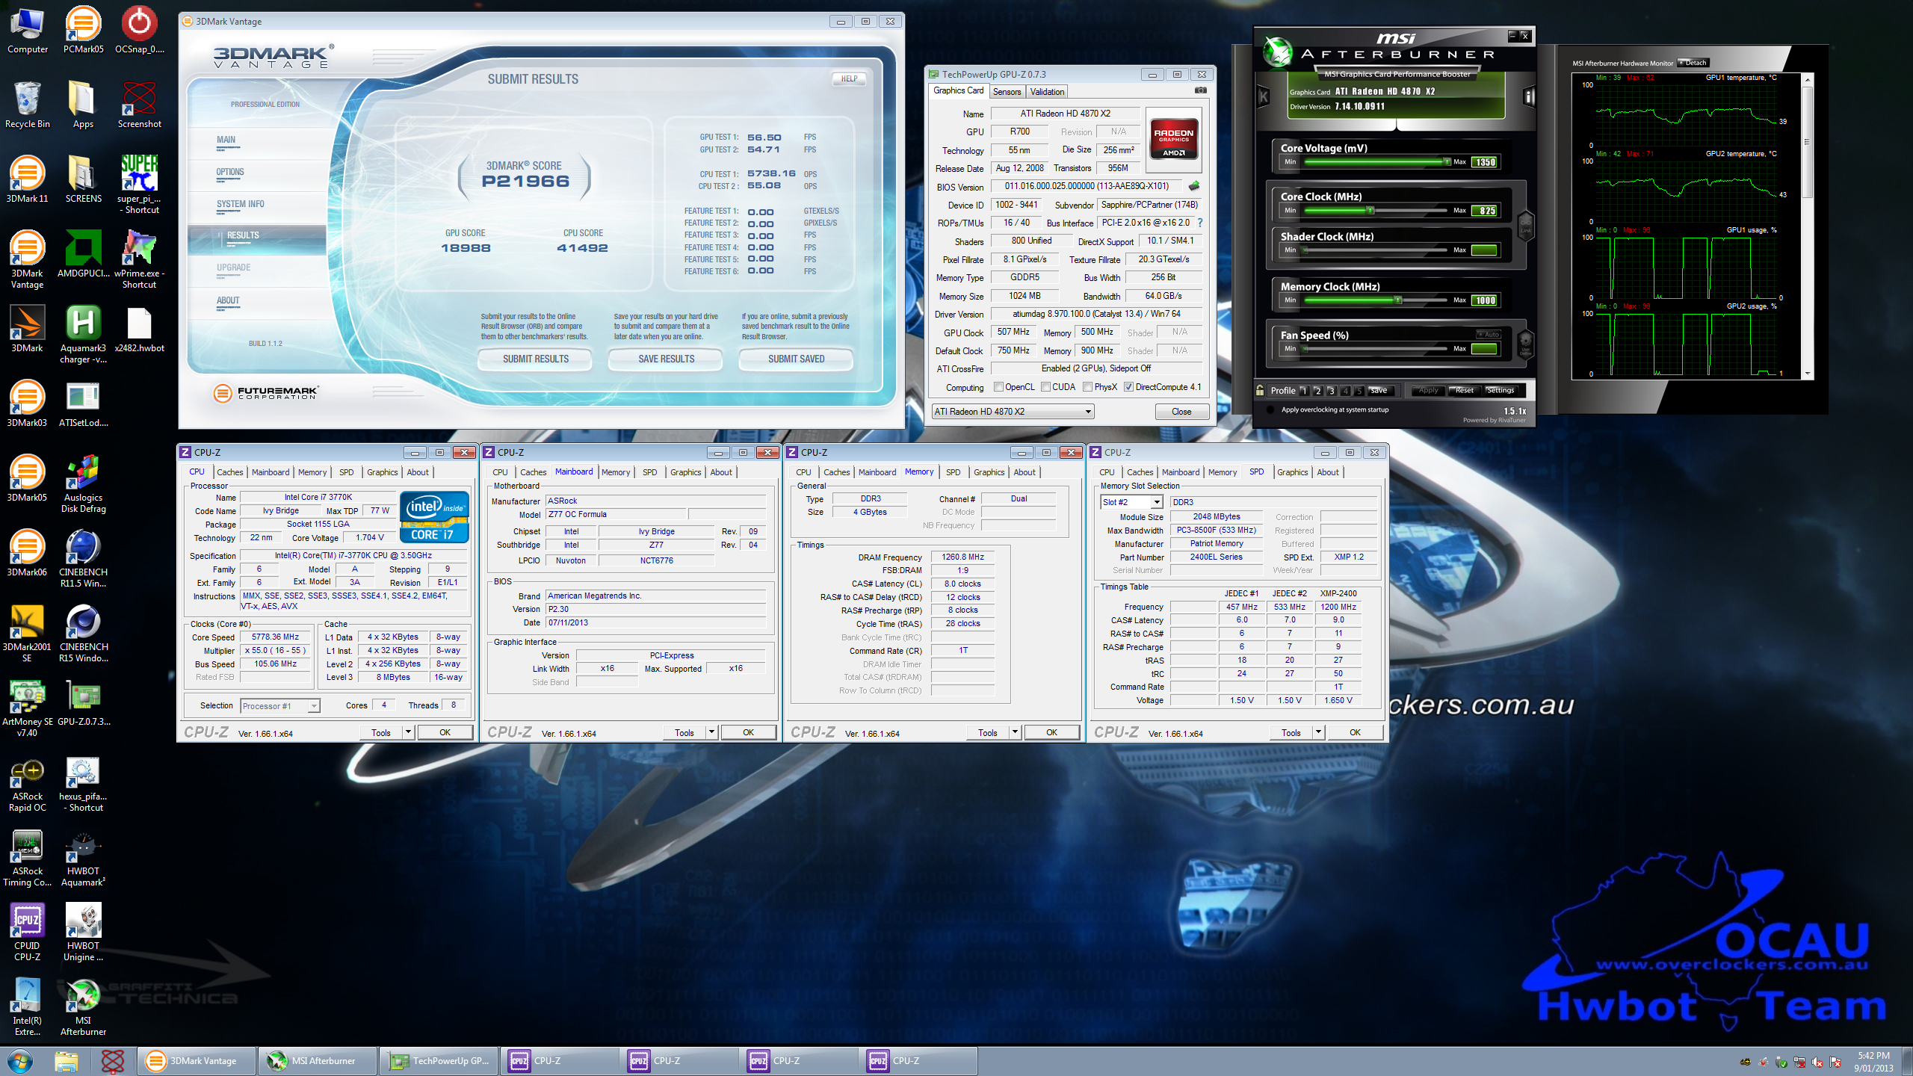This screenshot has width=1913, height=1076.
Task: Toggle Apply overclocking at system startup
Action: [x=1270, y=409]
